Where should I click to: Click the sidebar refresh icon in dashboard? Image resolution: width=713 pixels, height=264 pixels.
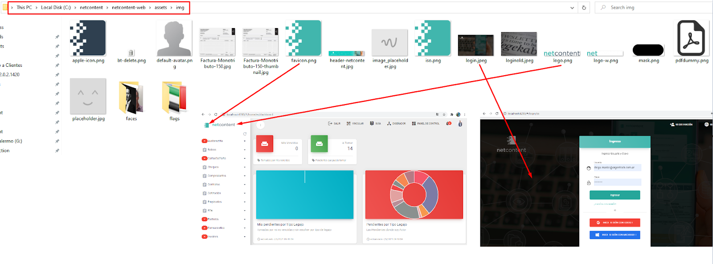point(245,134)
